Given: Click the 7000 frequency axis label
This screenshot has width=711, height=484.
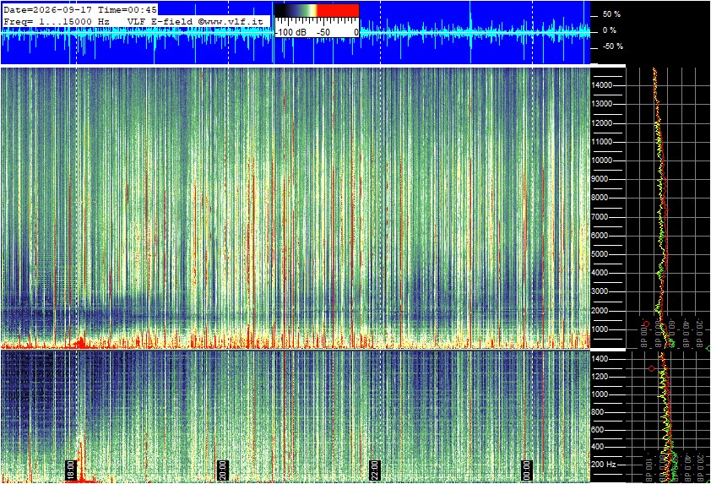Looking at the screenshot, I should (600, 217).
